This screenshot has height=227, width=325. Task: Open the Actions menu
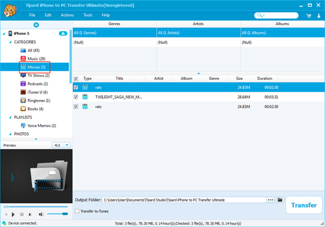(67, 15)
